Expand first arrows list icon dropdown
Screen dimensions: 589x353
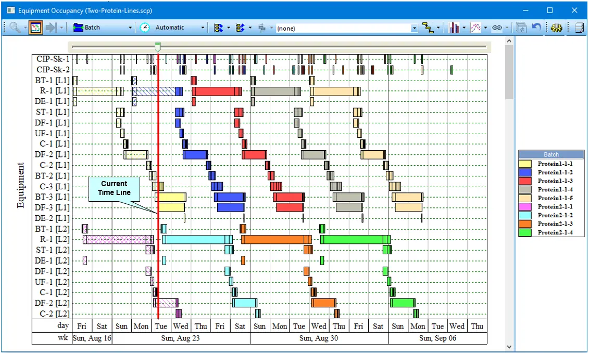[229, 28]
